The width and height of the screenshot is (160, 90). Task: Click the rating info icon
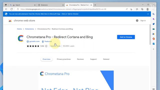tap(46, 46)
